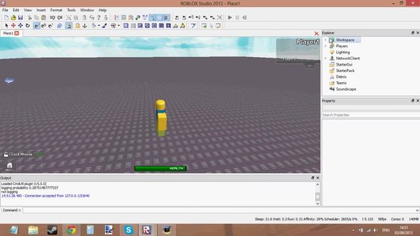Expand the Workspace tree node
Image resolution: width=420 pixels, height=236 pixels.
tap(325, 40)
